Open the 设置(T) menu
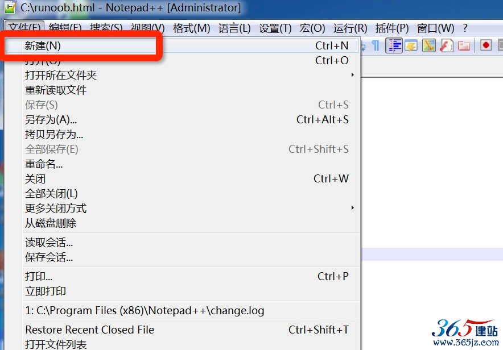Screen dimensions: 503x350 pos(275,28)
